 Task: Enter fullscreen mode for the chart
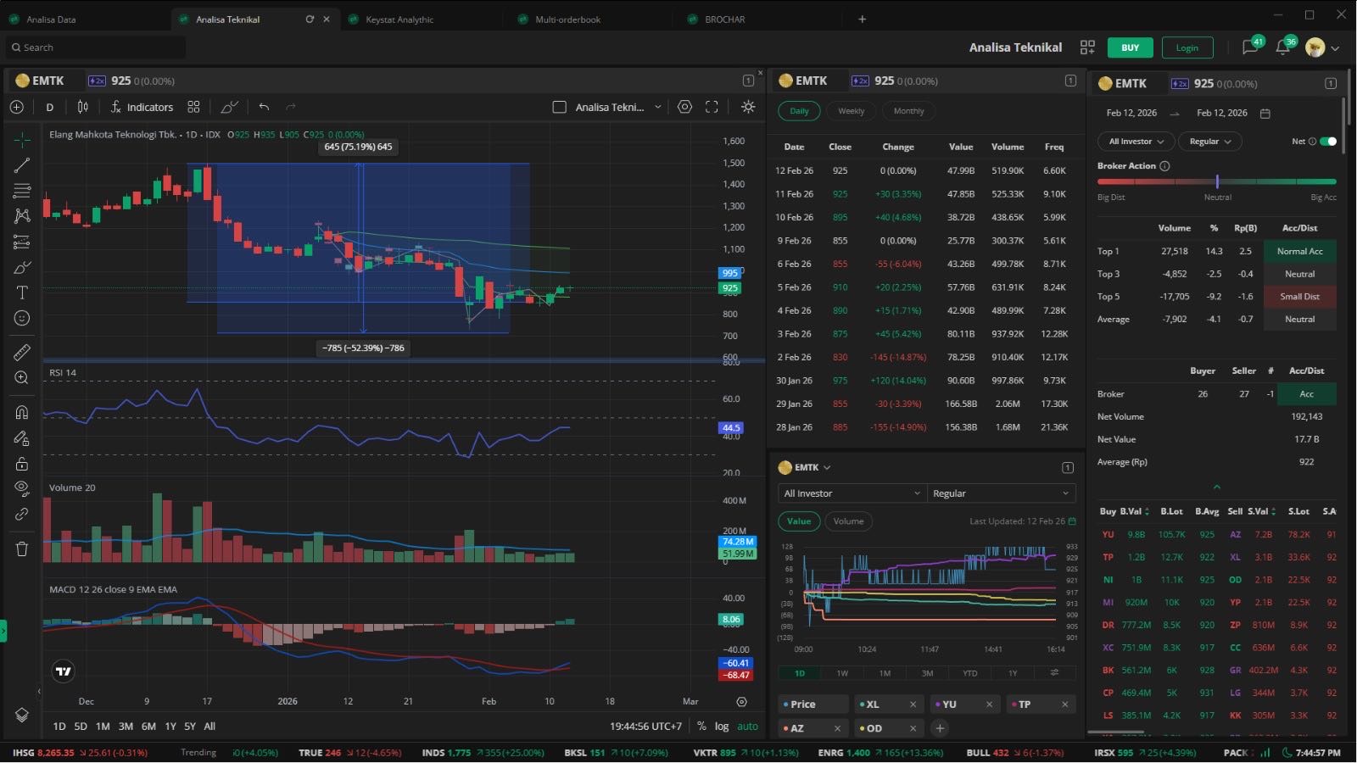pyautogui.click(x=712, y=107)
